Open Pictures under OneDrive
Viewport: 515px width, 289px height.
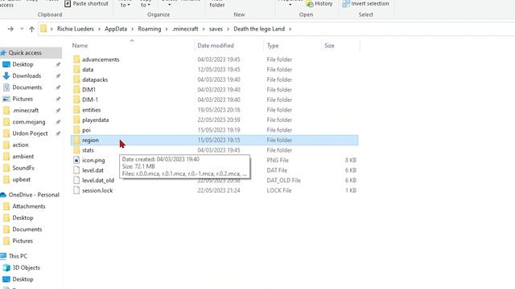(x=23, y=241)
